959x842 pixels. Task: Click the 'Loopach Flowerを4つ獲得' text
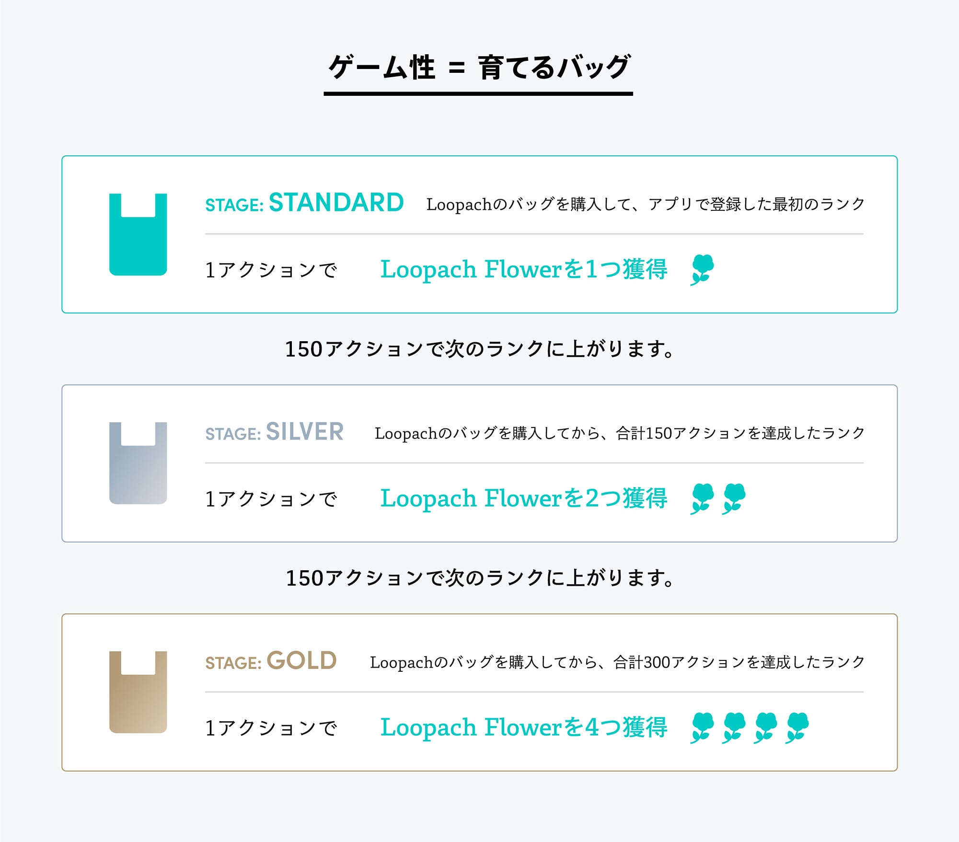(x=523, y=727)
